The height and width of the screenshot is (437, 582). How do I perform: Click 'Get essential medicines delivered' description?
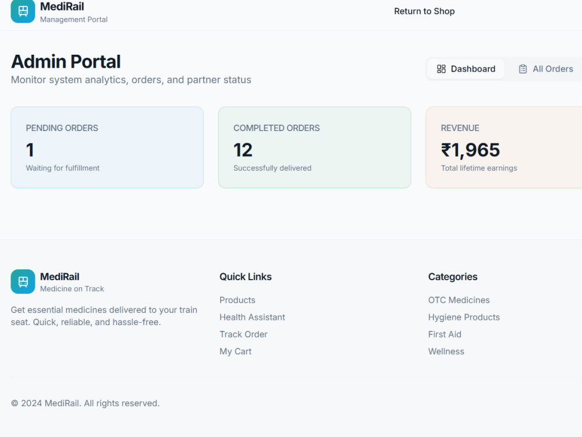click(104, 316)
